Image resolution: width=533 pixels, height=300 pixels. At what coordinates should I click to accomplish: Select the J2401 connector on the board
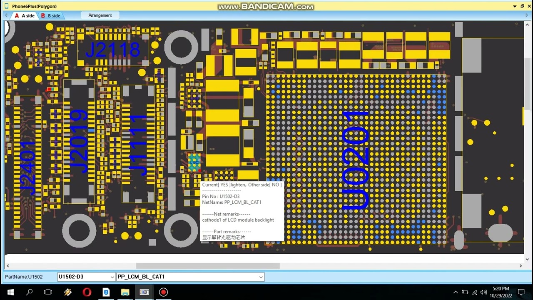[x=27, y=167]
